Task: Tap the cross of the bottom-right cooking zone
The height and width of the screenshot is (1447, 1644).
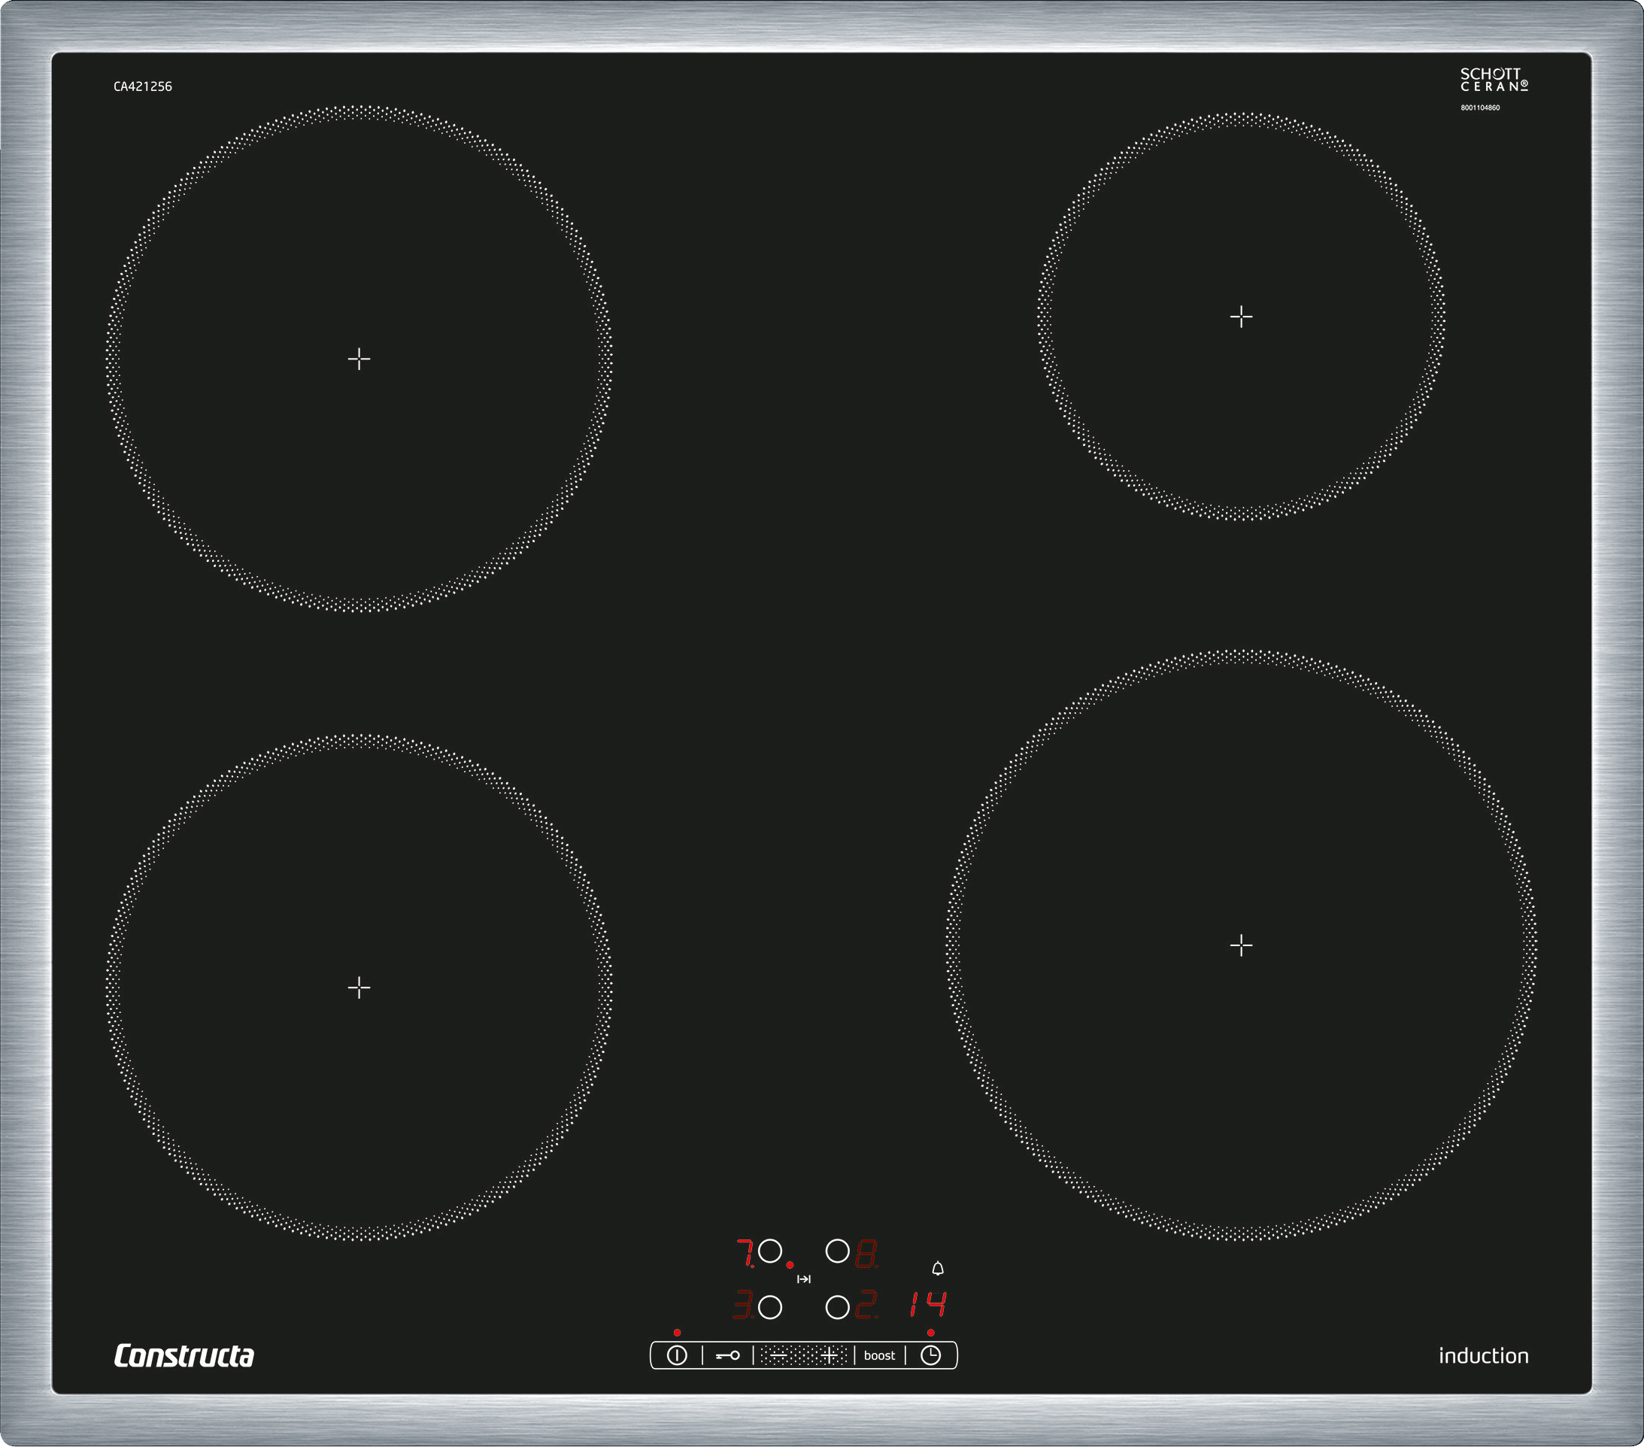Action: coord(1241,945)
